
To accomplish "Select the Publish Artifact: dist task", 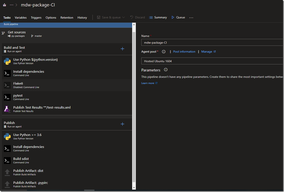I will pos(67,172).
